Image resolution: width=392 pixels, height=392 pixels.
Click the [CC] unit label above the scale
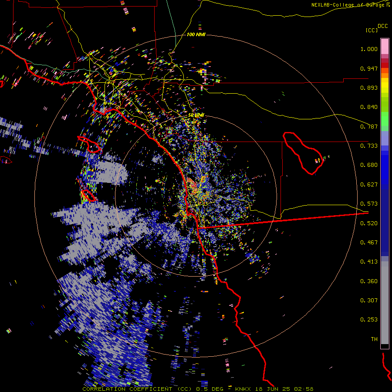372,30
